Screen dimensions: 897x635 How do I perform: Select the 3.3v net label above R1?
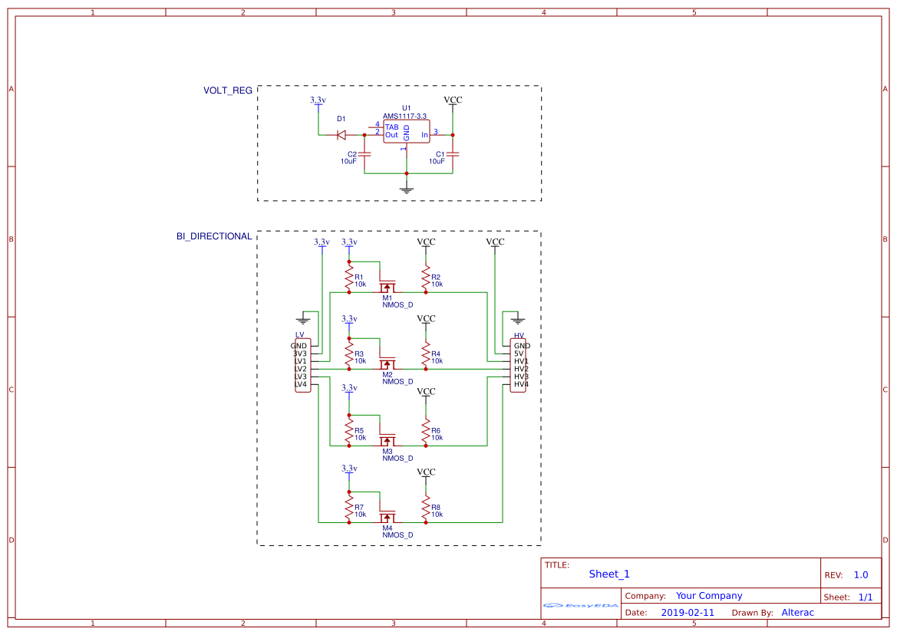[349, 241]
